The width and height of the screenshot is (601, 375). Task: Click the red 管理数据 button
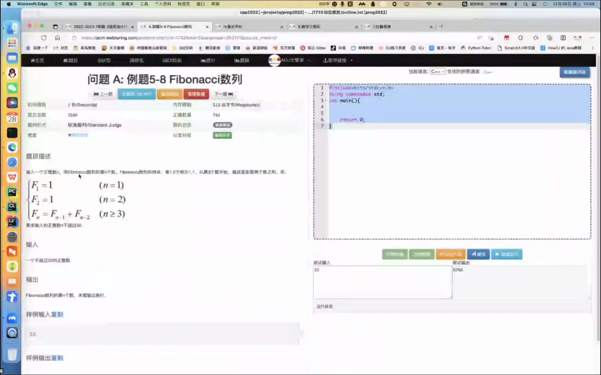click(196, 94)
